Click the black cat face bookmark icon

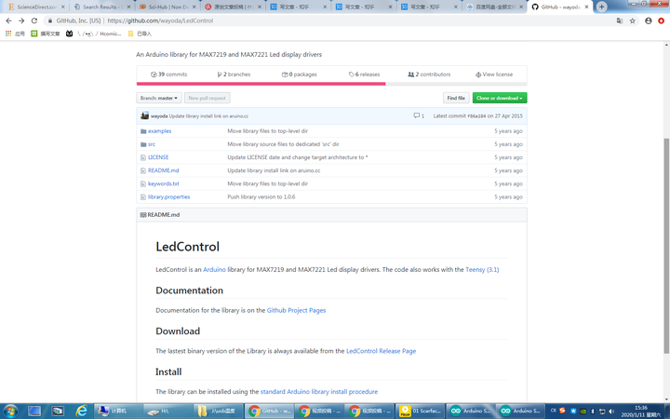(69, 34)
